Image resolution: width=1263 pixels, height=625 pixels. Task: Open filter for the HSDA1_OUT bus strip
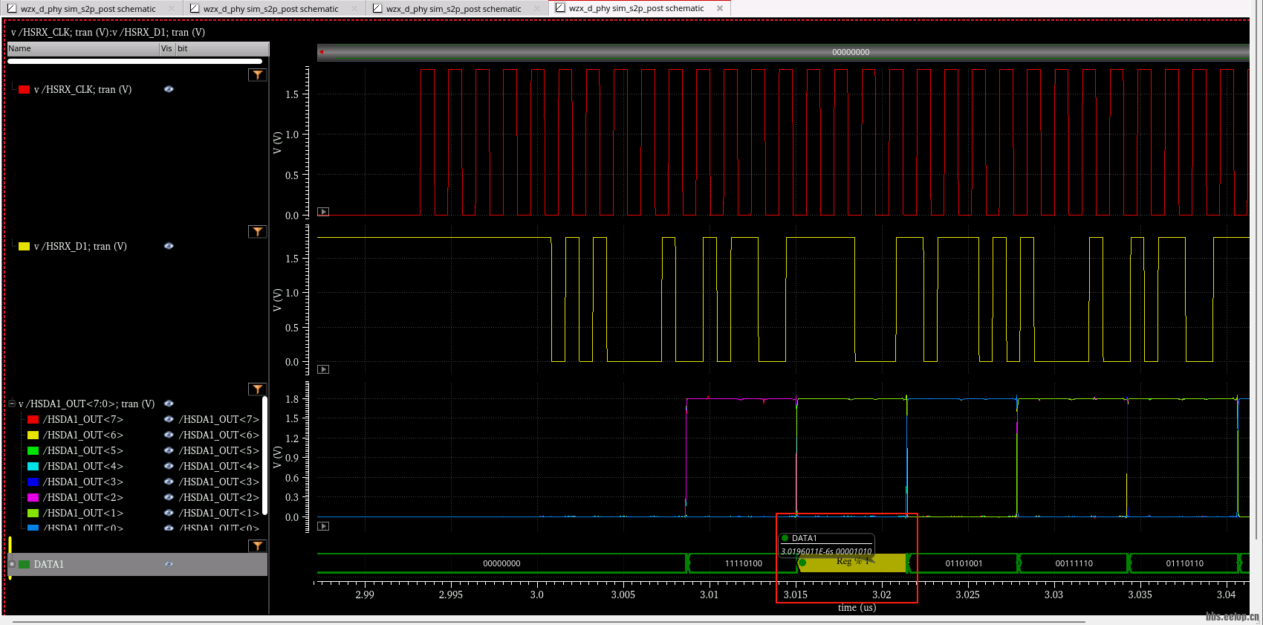click(257, 389)
